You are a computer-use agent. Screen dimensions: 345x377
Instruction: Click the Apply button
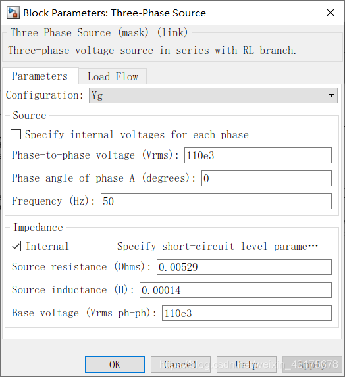[x=312, y=364]
